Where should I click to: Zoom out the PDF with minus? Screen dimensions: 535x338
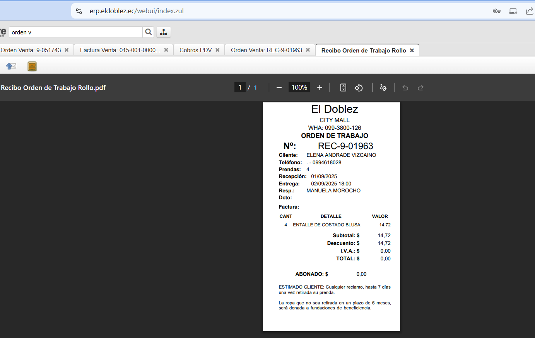[x=279, y=88]
